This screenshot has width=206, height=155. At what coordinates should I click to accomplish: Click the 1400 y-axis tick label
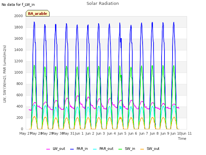click(19, 50)
